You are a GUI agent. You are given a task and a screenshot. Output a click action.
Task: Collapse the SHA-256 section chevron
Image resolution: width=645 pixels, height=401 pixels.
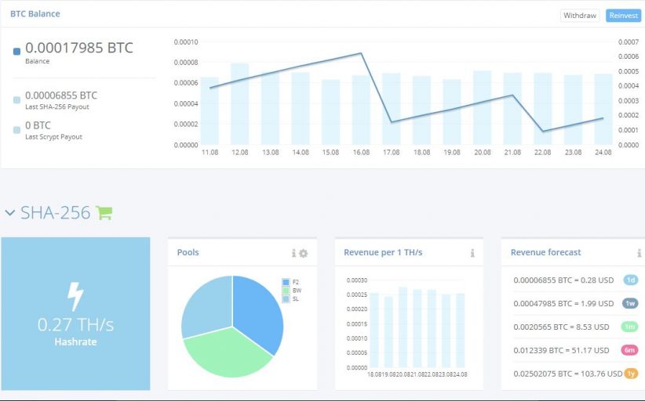coord(9,212)
